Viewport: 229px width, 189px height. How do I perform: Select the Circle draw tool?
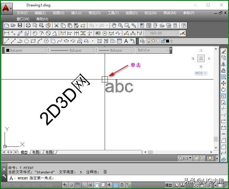pos(46,41)
